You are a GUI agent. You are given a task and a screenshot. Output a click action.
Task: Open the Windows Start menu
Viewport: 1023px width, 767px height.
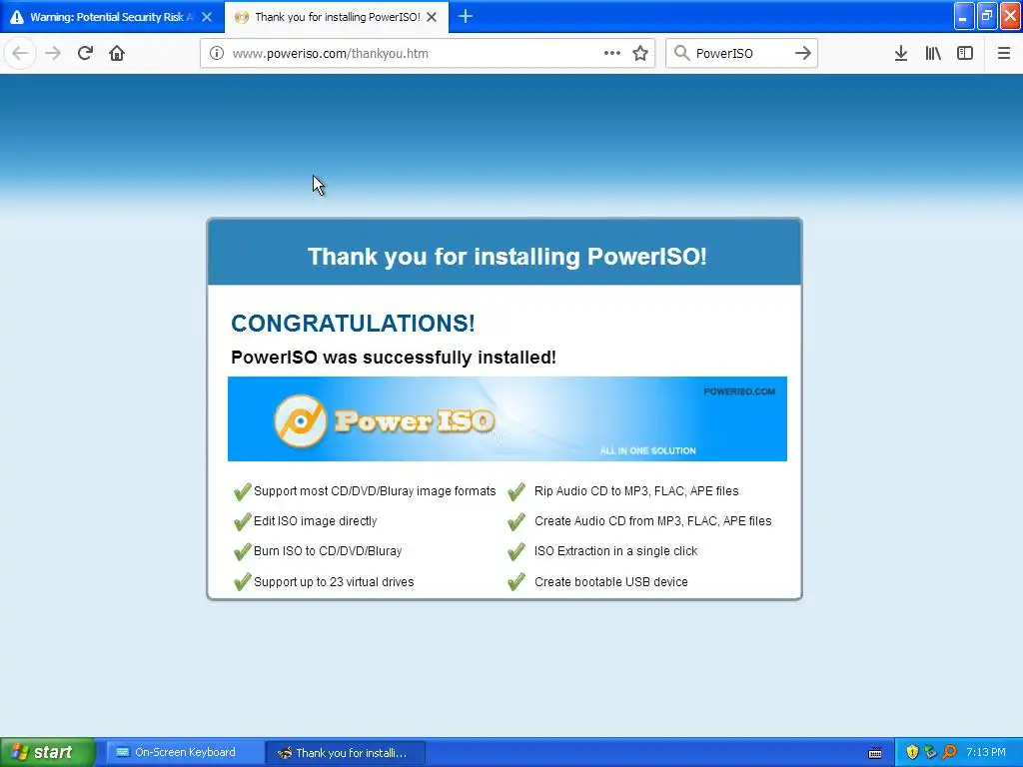pos(48,752)
